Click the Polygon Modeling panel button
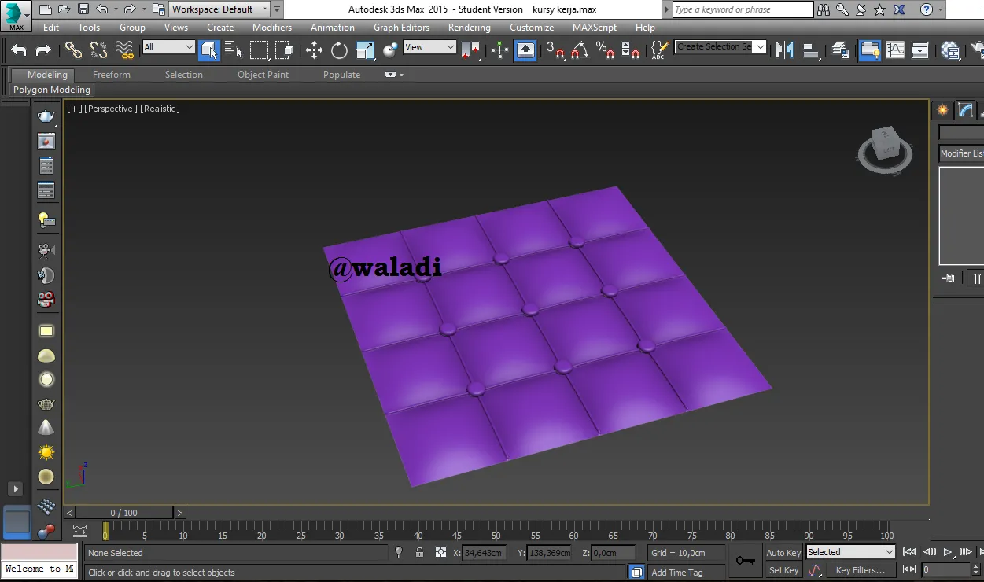The height and width of the screenshot is (582, 984). click(x=52, y=90)
